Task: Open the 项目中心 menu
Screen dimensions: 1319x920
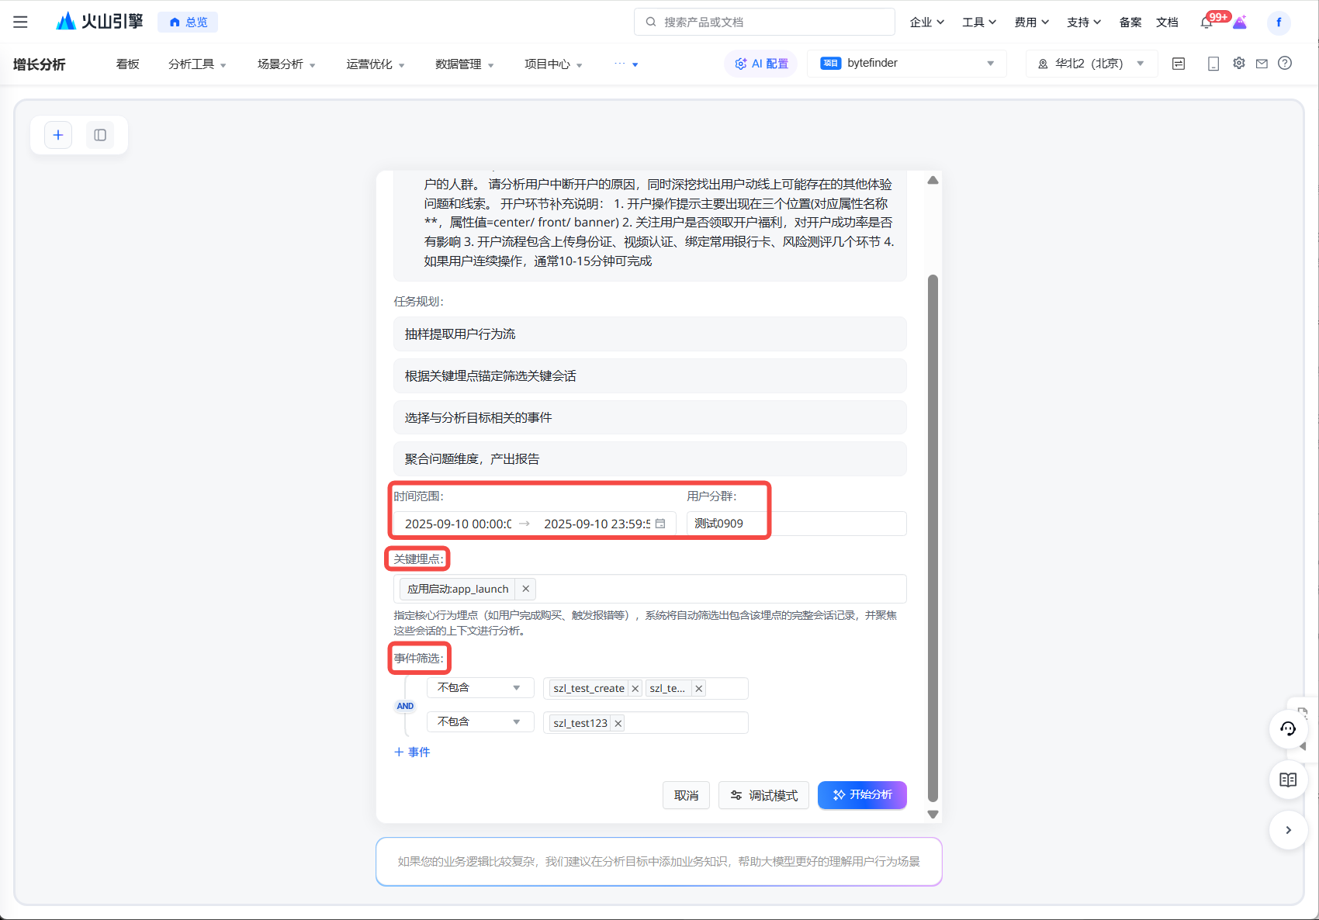Action: [553, 64]
